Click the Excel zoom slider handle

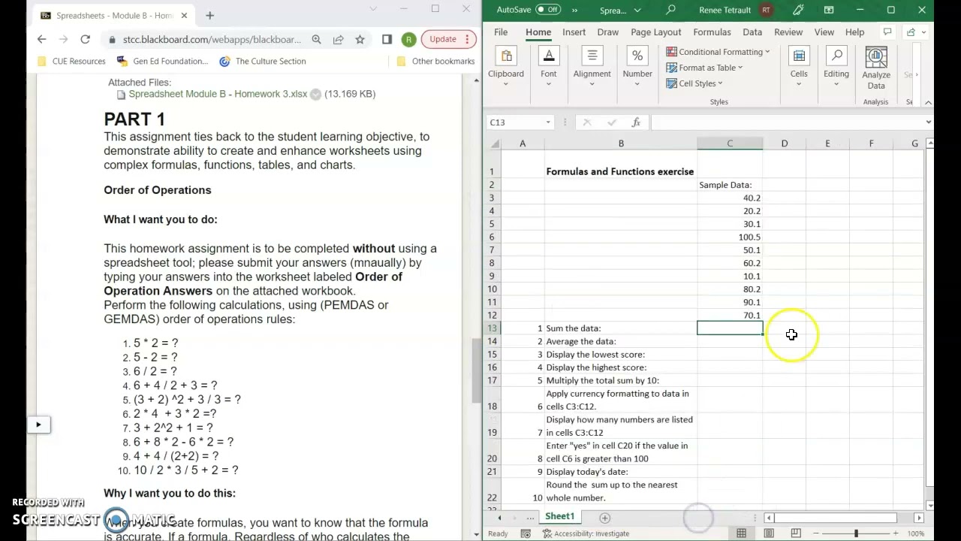[x=856, y=533]
